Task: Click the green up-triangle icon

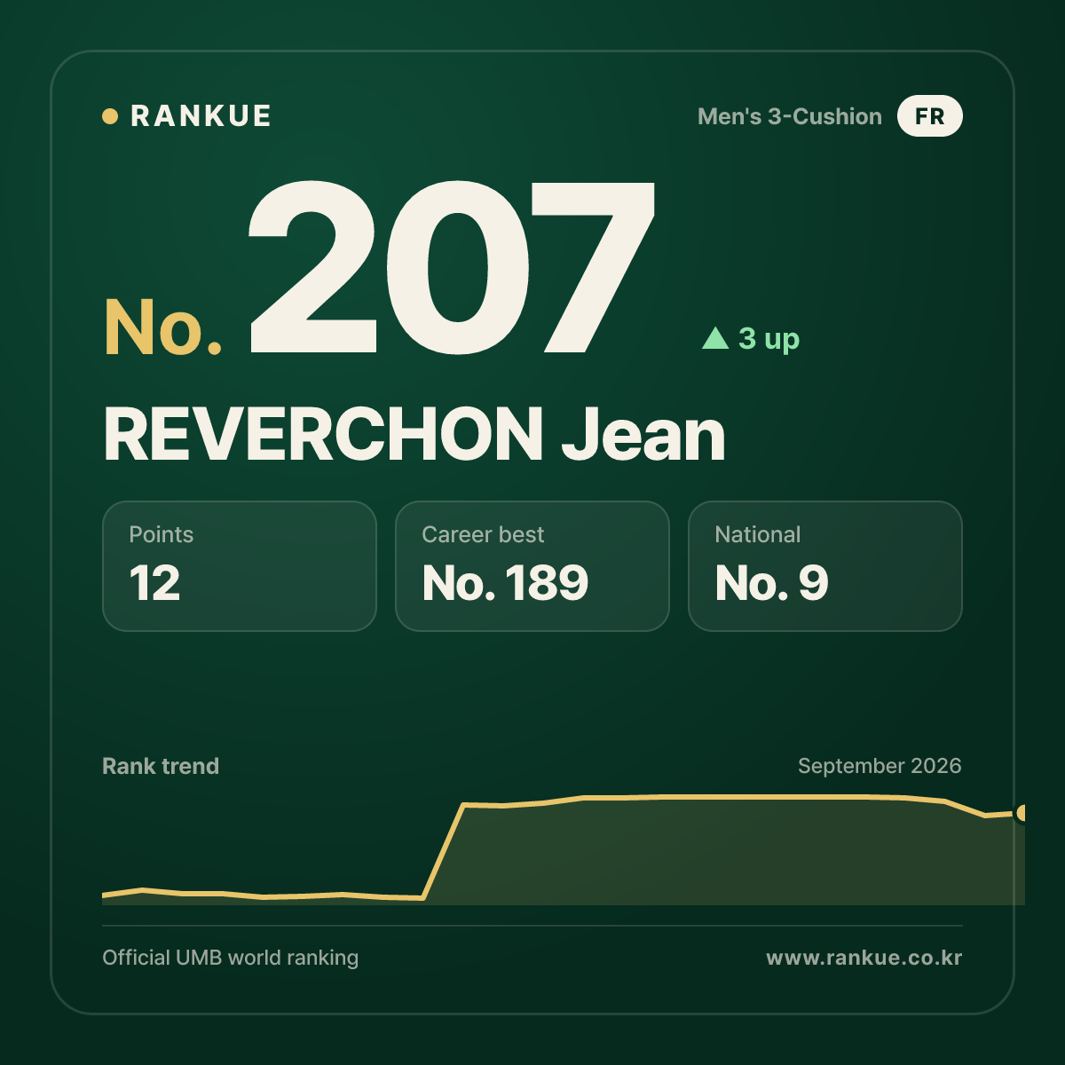Action: coord(715,338)
